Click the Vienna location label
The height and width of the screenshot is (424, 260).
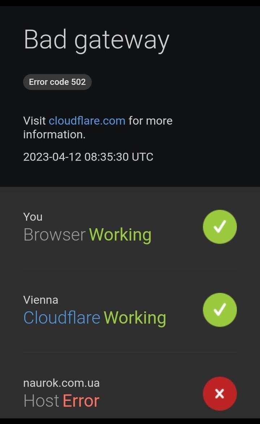tap(40, 300)
